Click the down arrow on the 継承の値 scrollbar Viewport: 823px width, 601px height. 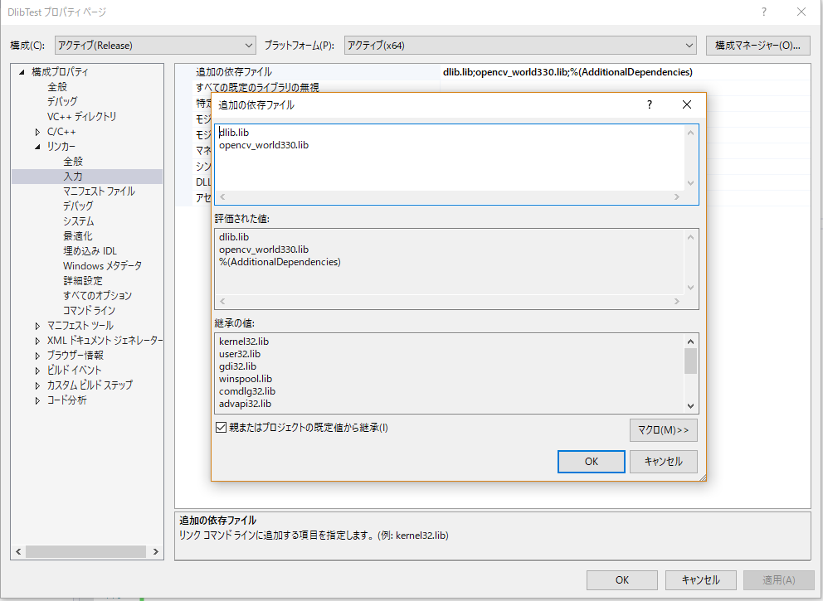(x=692, y=405)
